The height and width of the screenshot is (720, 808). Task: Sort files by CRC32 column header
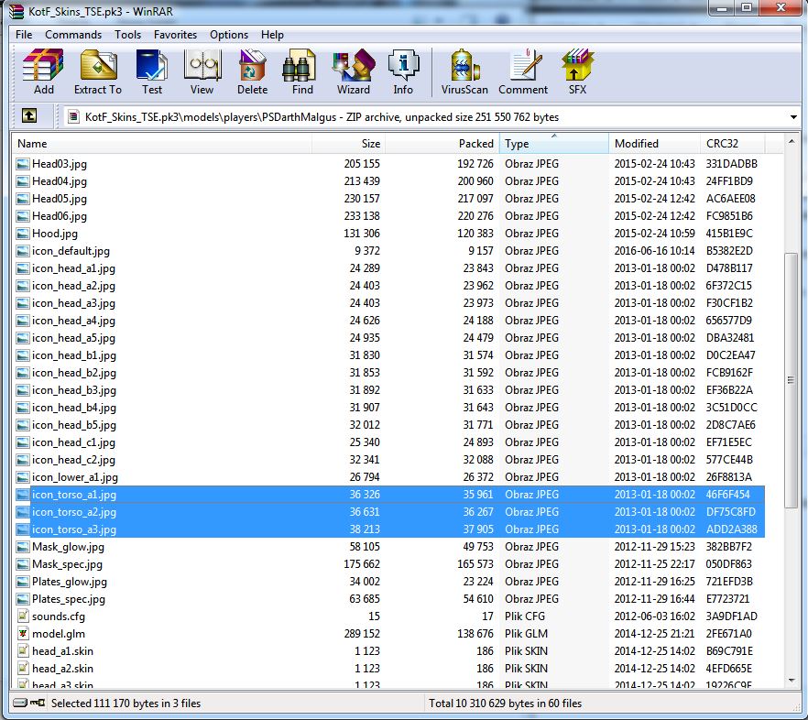click(732, 143)
